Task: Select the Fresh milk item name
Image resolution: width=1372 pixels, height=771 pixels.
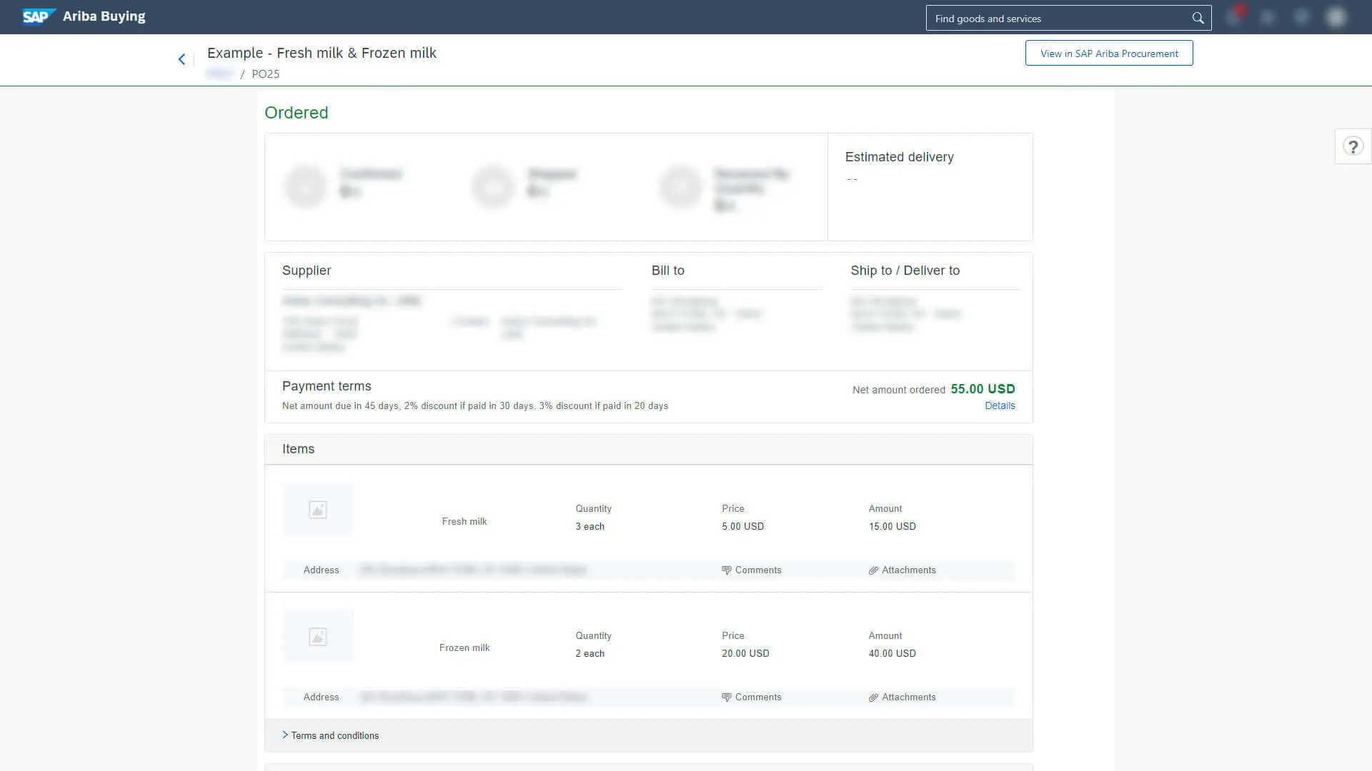Action: pyautogui.click(x=464, y=521)
